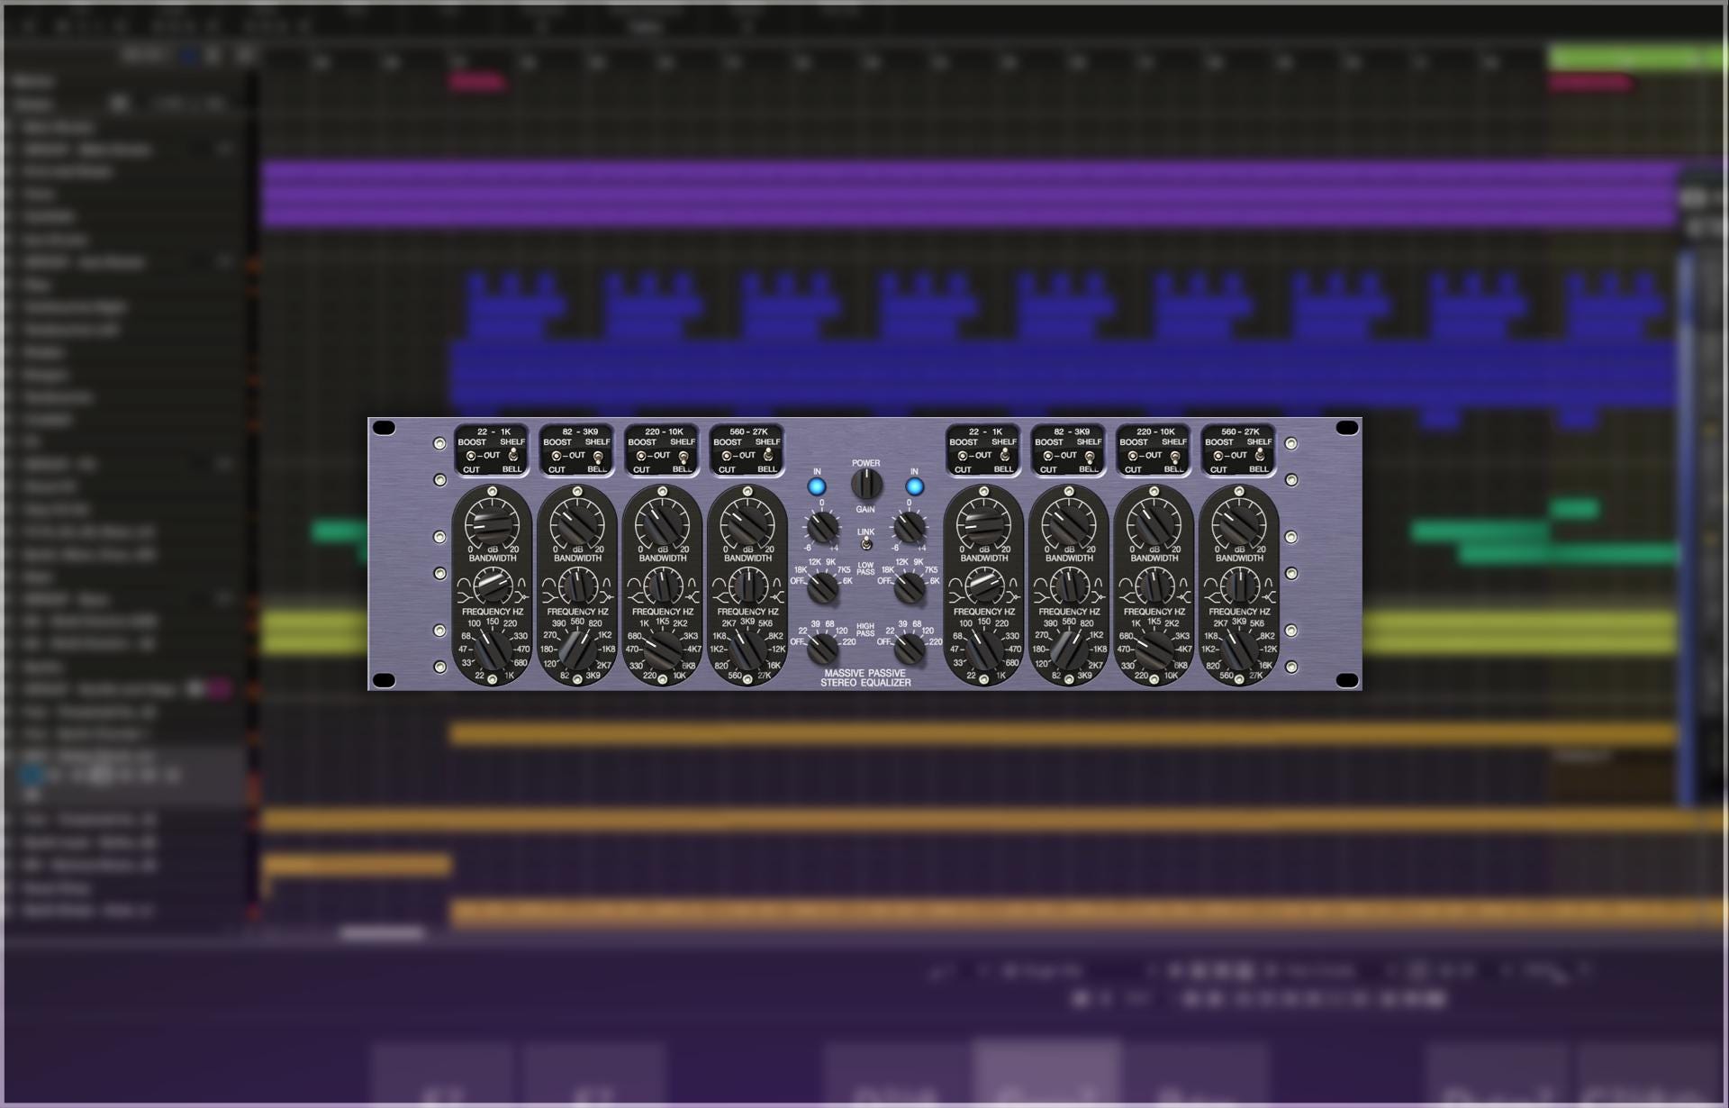The height and width of the screenshot is (1108, 1729).
Task: Click left channel 220-10K Frequency Hz selector
Action: coord(663,649)
